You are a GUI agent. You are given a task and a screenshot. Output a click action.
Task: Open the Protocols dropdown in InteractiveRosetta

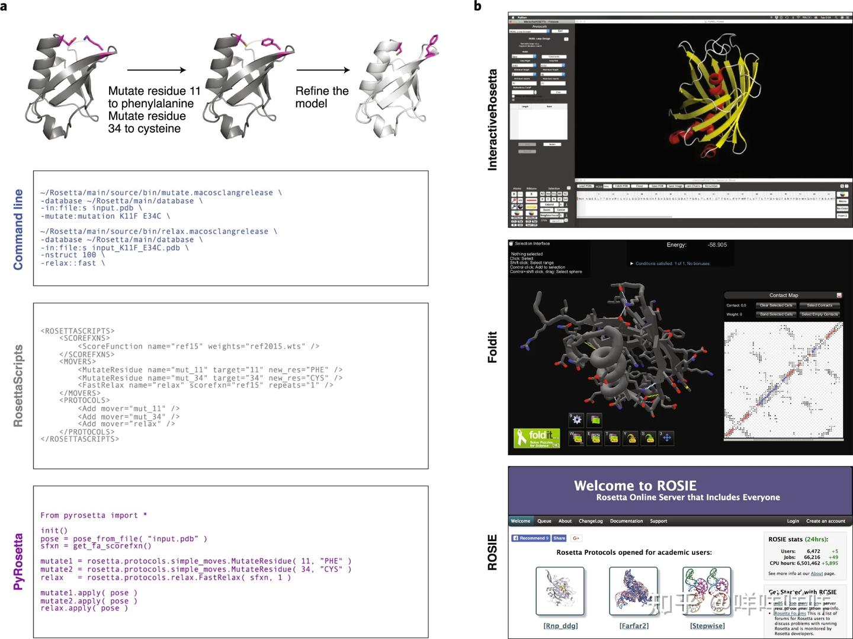(530, 31)
